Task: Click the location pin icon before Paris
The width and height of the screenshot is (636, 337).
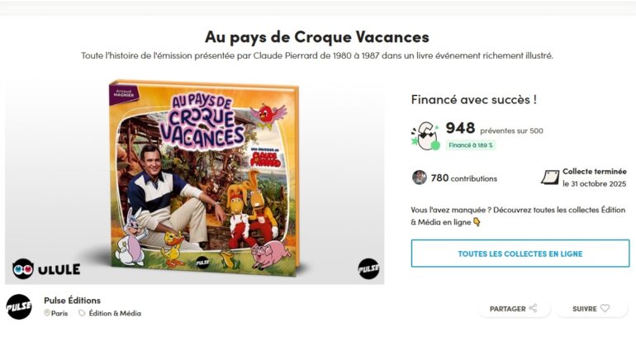Action: 47,314
